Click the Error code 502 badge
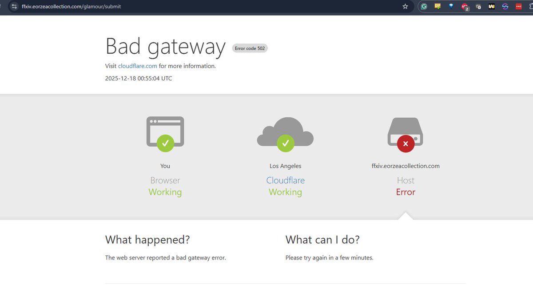Viewport: 533px width, 295px height. (x=250, y=48)
